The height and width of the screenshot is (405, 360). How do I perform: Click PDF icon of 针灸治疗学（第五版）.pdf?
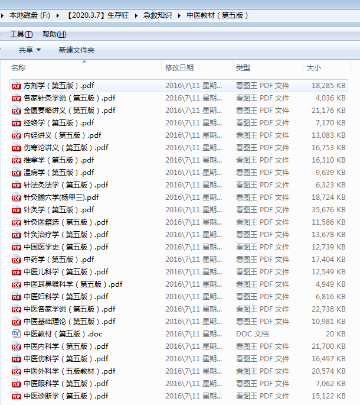pos(17,235)
